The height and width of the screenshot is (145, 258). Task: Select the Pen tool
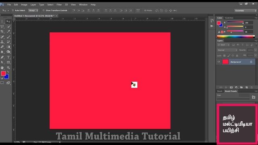[2, 57]
